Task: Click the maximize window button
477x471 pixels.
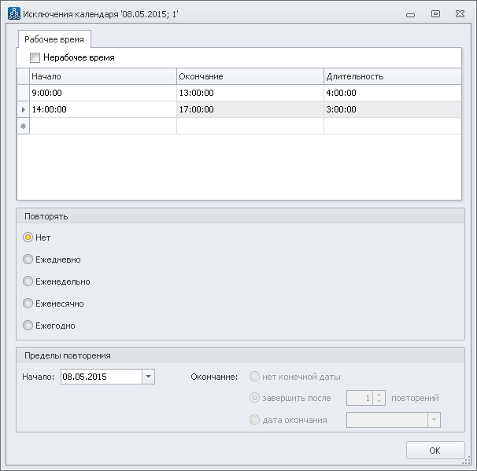Action: pos(435,13)
